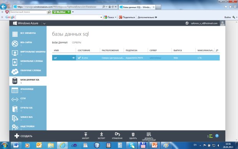Open the PowerPoint icon in taskbar

tap(154, 145)
